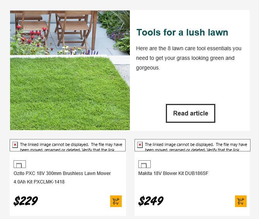Click the '8 lawn care tool essentials' description text
This screenshot has height=219, width=259.
(x=189, y=58)
